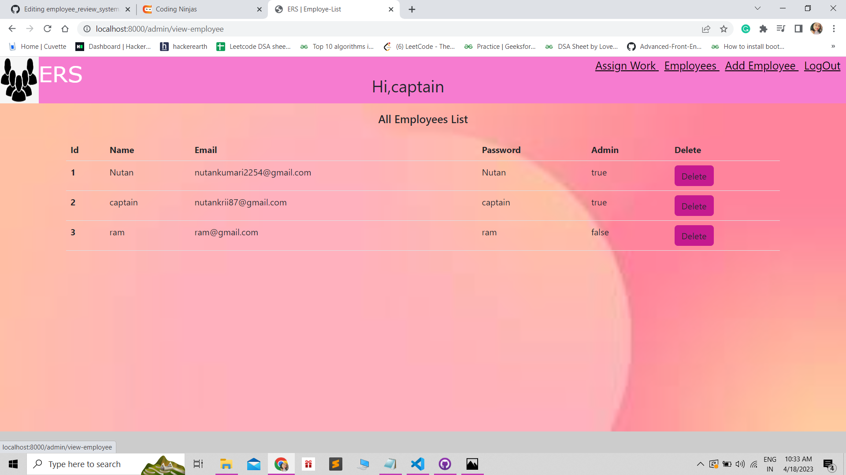The height and width of the screenshot is (475, 846).
Task: Click the share icon in the address bar
Action: pyautogui.click(x=706, y=29)
